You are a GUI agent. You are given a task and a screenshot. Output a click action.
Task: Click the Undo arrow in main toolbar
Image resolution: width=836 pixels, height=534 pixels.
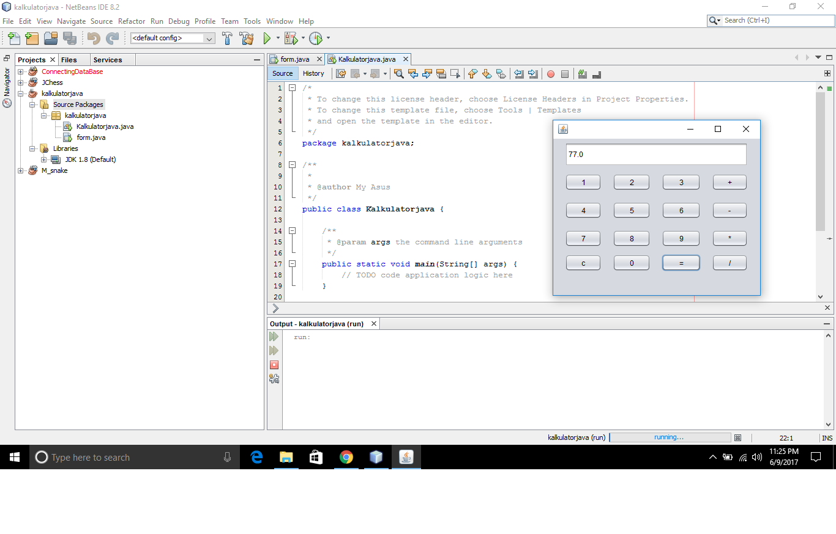click(x=94, y=38)
